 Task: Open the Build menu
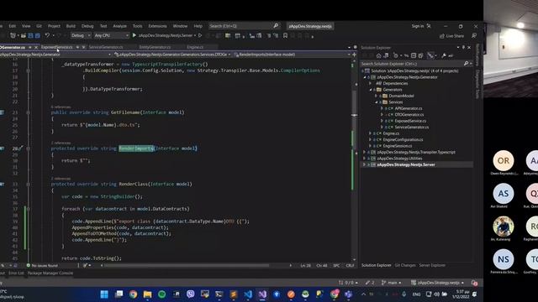tap(71, 26)
